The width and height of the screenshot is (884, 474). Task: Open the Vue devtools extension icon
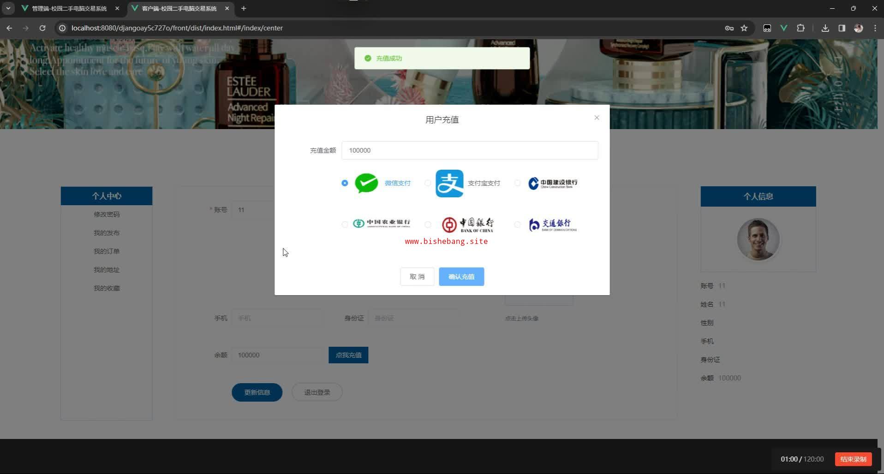(783, 28)
